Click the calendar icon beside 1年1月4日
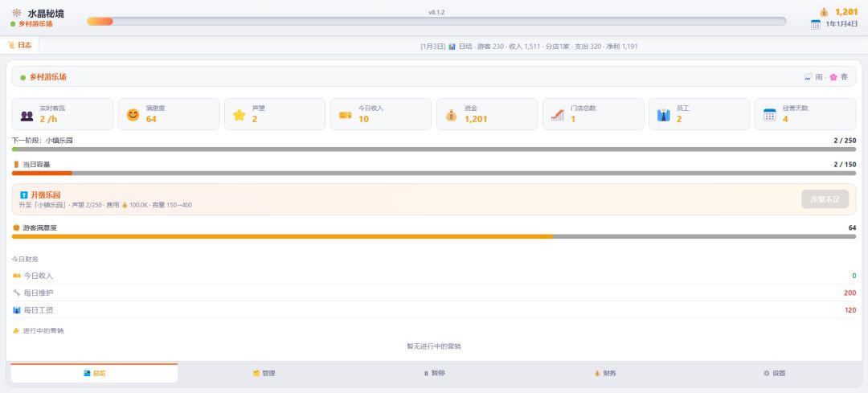This screenshot has height=393, width=868. pyautogui.click(x=816, y=24)
